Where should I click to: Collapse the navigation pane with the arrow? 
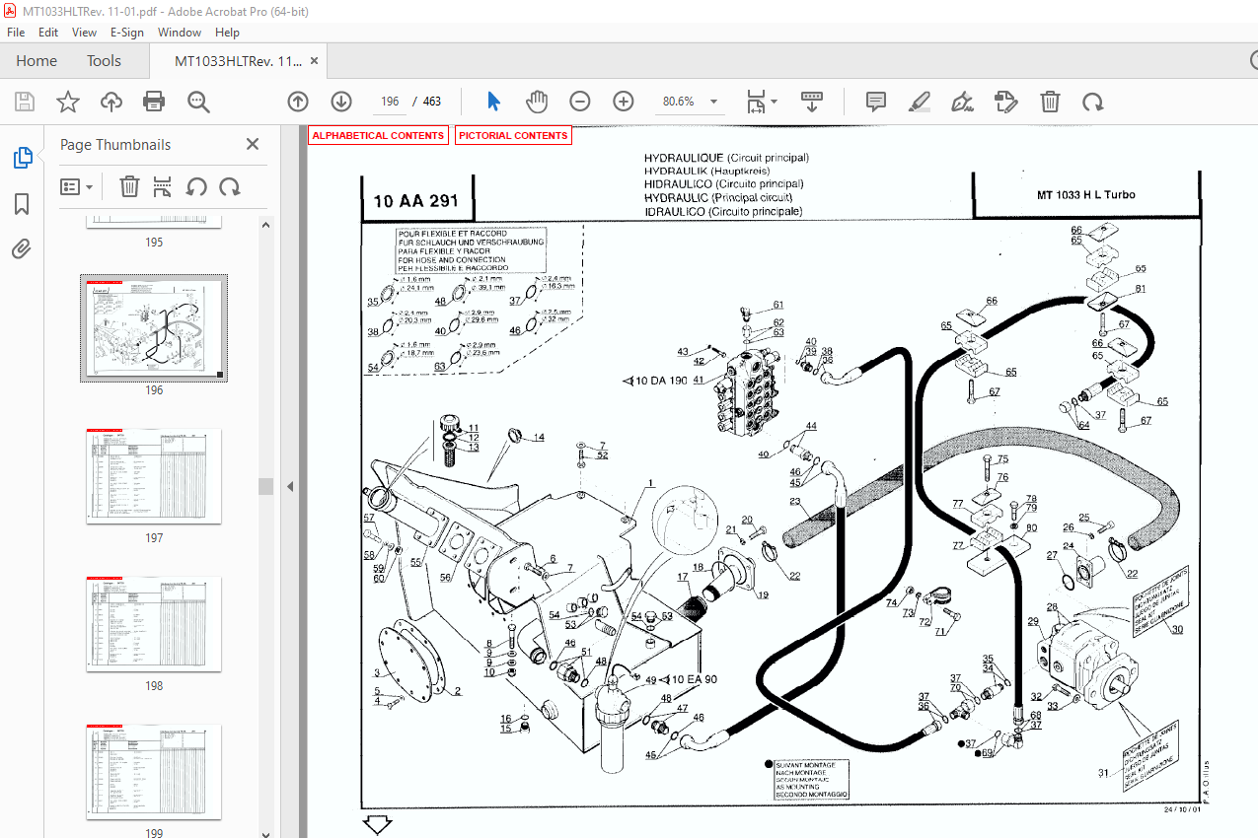click(291, 486)
